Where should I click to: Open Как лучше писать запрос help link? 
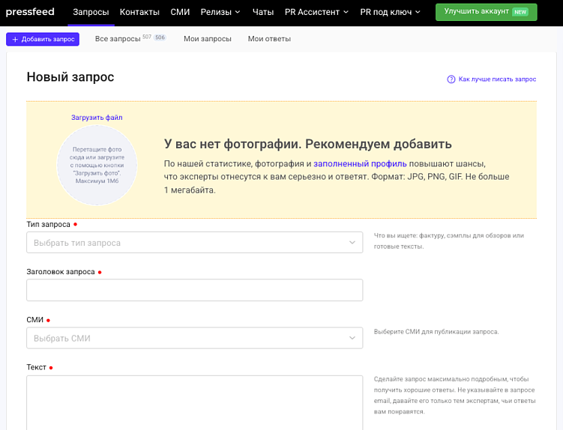click(x=497, y=79)
